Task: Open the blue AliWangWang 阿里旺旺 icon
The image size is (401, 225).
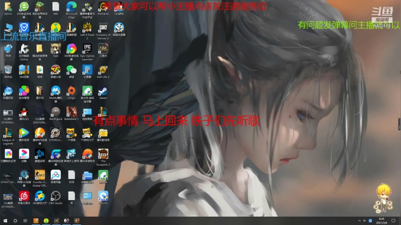Action: pos(8,91)
